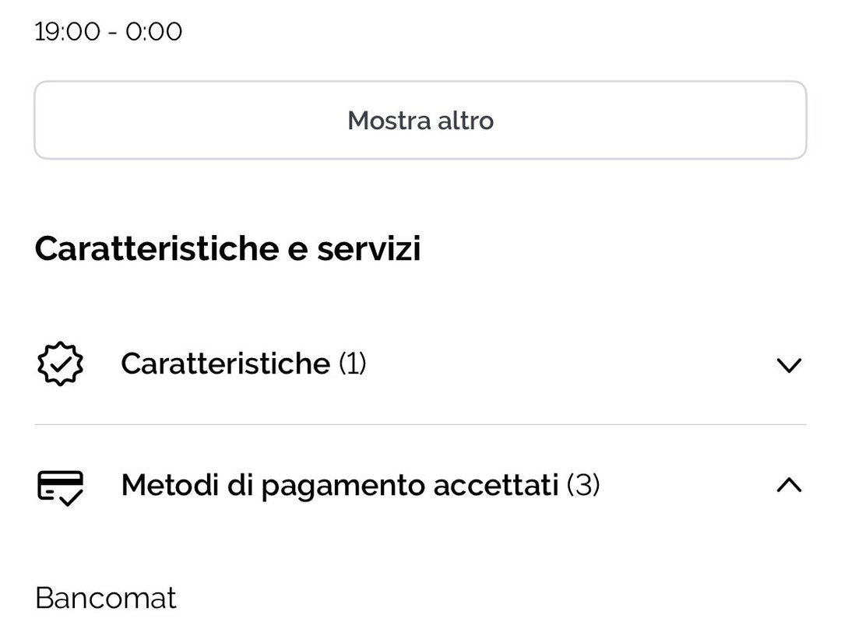
Task: Click the 19:00 opening time
Action: pyautogui.click(x=68, y=32)
